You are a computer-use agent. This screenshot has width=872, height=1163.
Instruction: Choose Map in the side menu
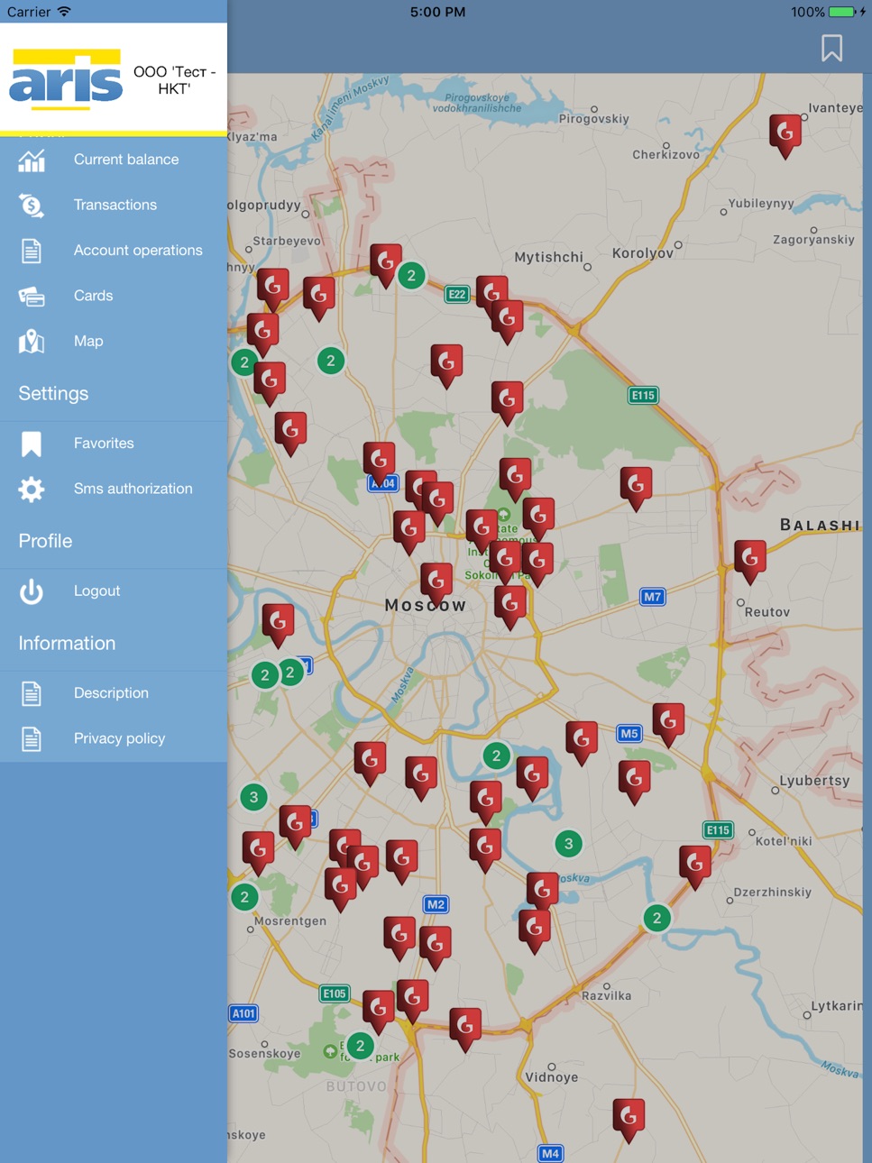click(114, 341)
